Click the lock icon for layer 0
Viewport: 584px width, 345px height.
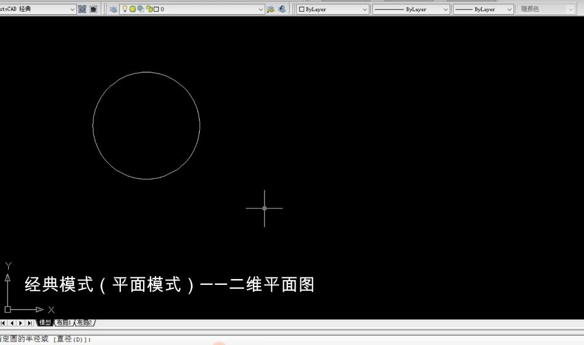coord(149,9)
